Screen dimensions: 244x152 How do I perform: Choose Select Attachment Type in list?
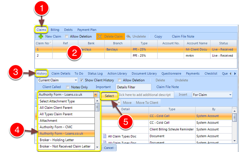(66, 101)
